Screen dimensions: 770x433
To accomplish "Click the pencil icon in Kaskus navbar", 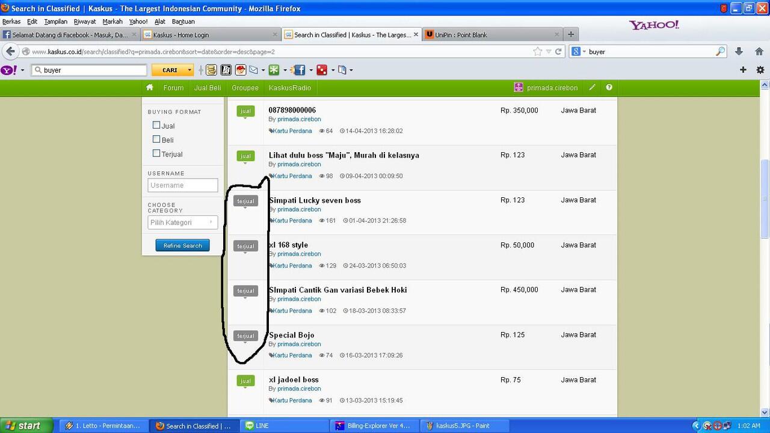I will (592, 88).
